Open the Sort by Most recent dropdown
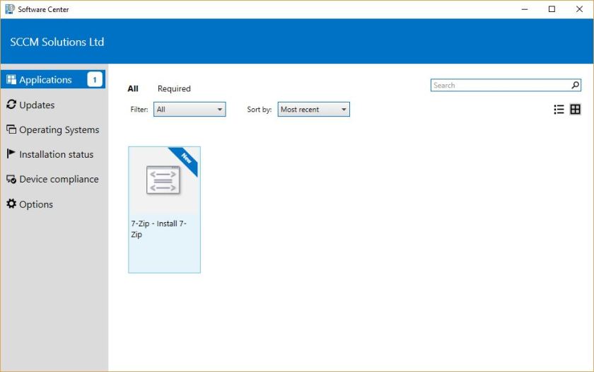This screenshot has width=594, height=372. pyautogui.click(x=313, y=110)
